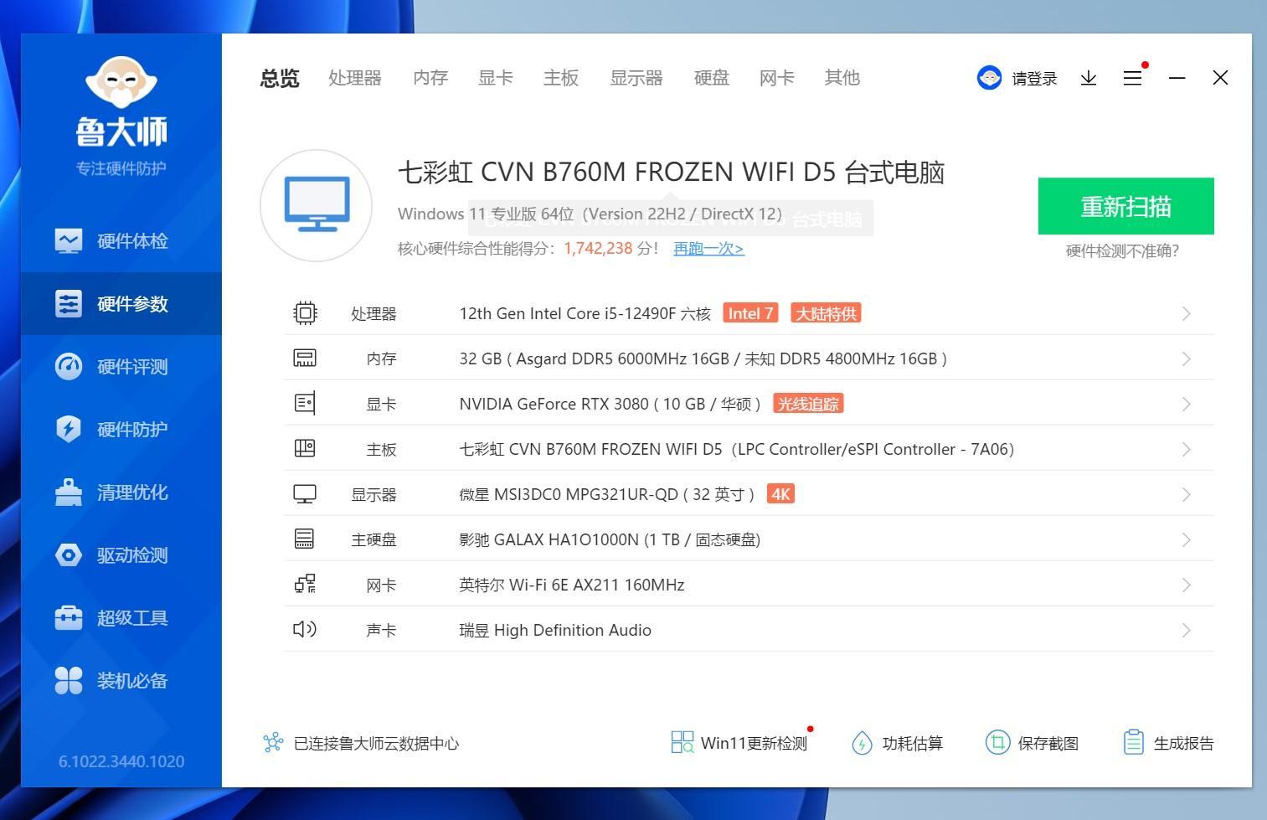Screen dimensions: 1267x820
Task: Open 硬件防护 in the sidebar
Action: tap(121, 429)
